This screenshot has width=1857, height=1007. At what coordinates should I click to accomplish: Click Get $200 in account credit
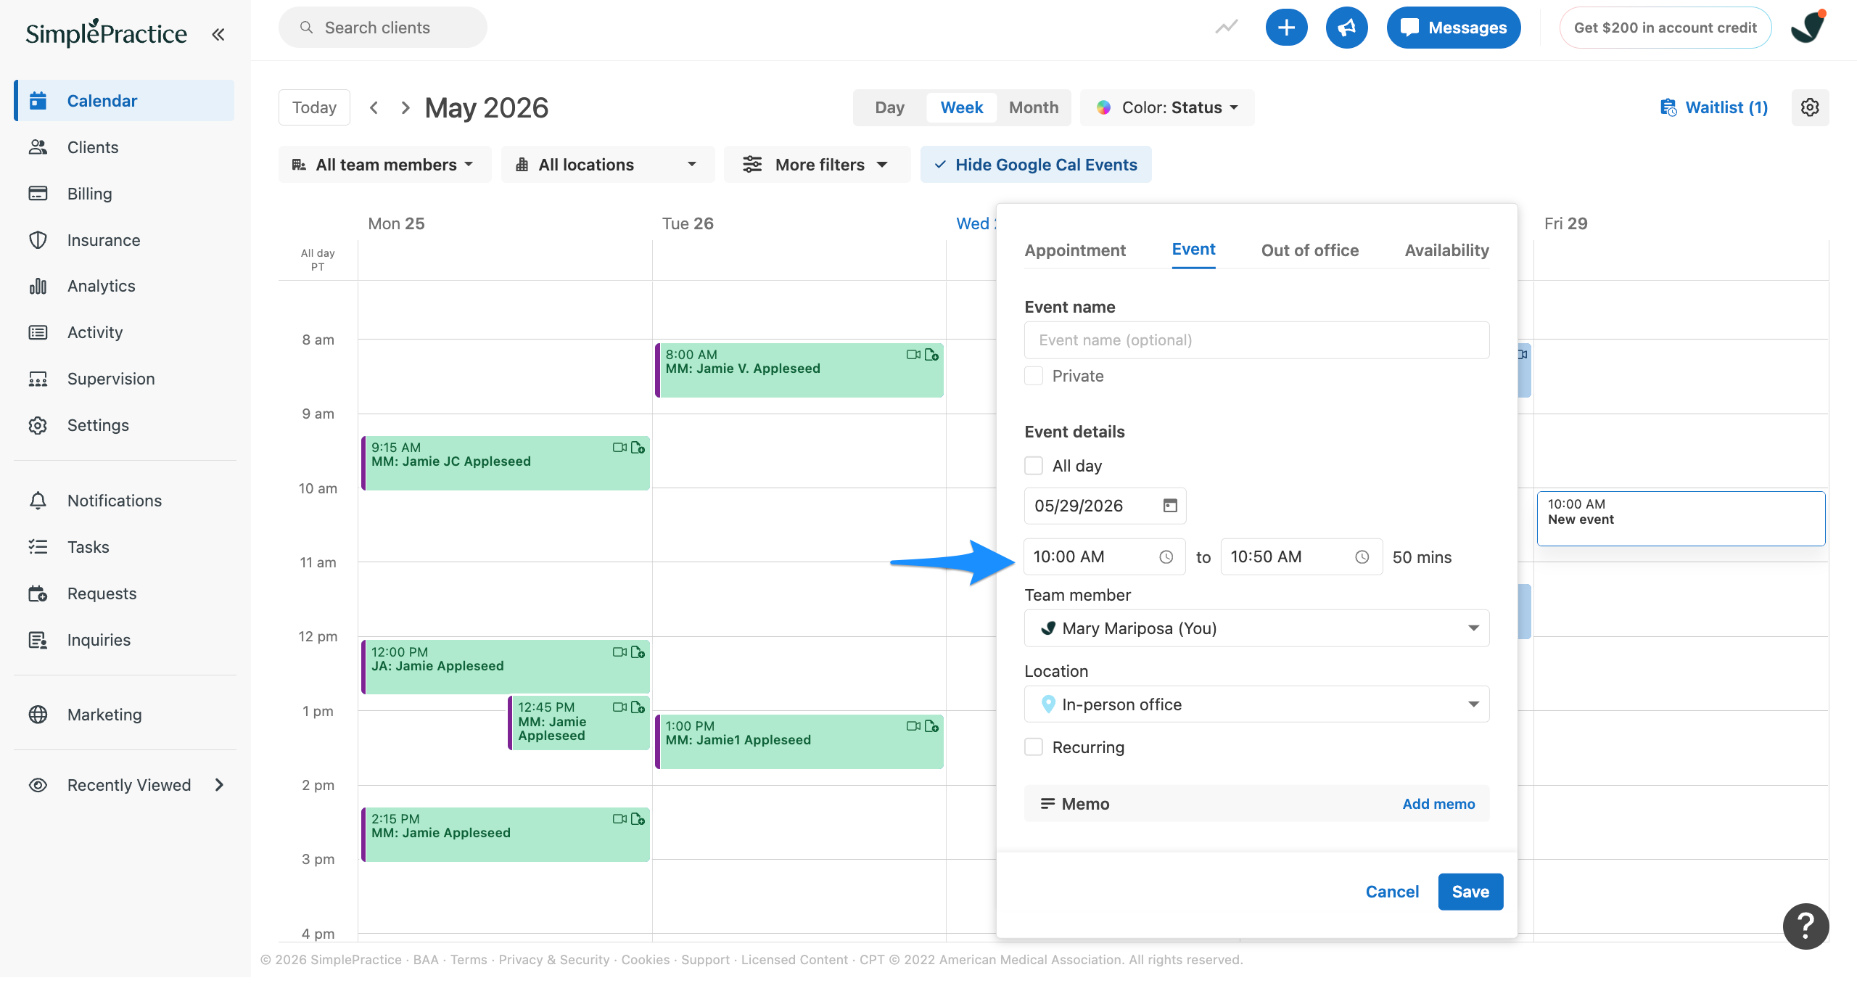click(1665, 28)
